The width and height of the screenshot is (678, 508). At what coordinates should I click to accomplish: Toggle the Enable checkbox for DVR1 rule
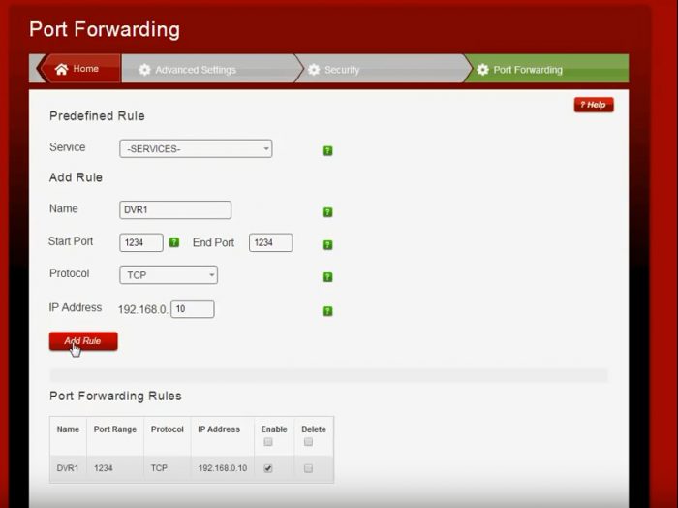tap(268, 468)
